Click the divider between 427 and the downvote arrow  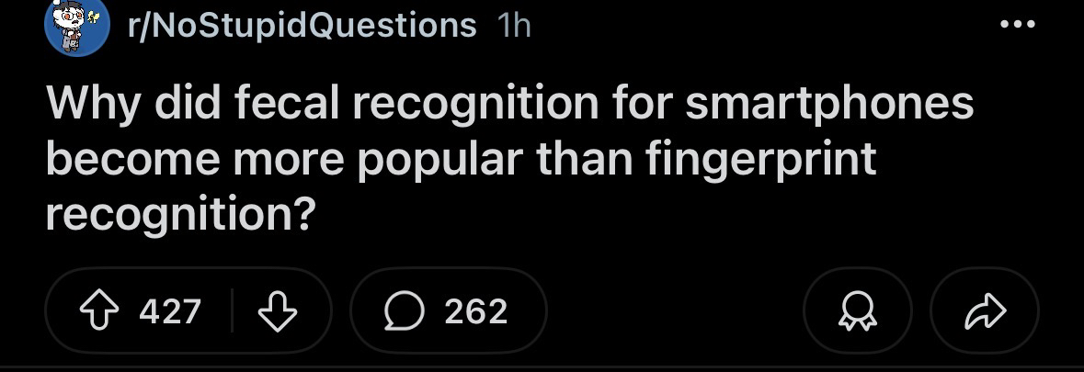click(234, 311)
